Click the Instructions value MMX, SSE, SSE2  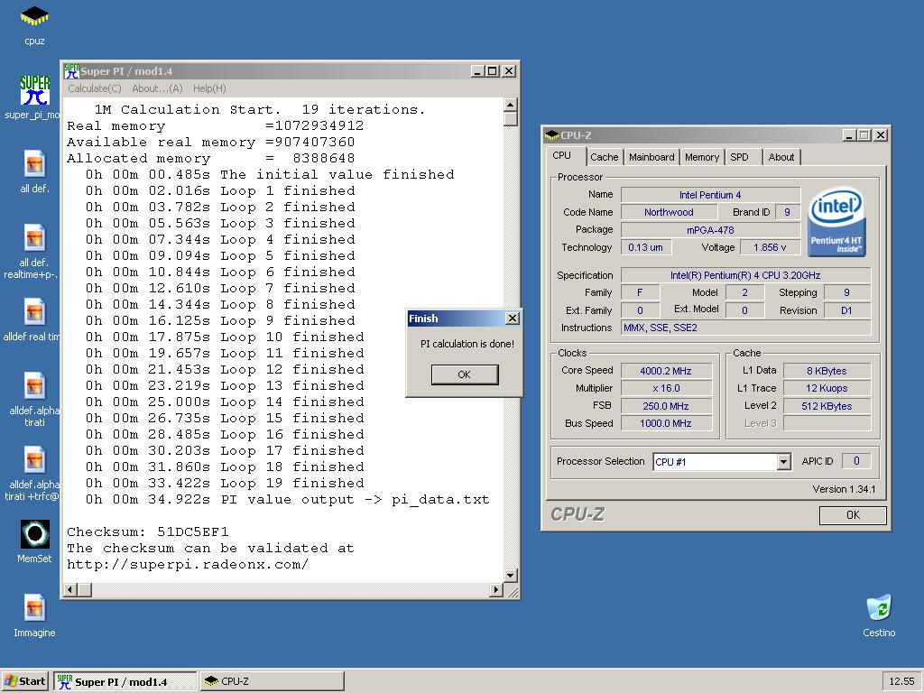click(745, 328)
